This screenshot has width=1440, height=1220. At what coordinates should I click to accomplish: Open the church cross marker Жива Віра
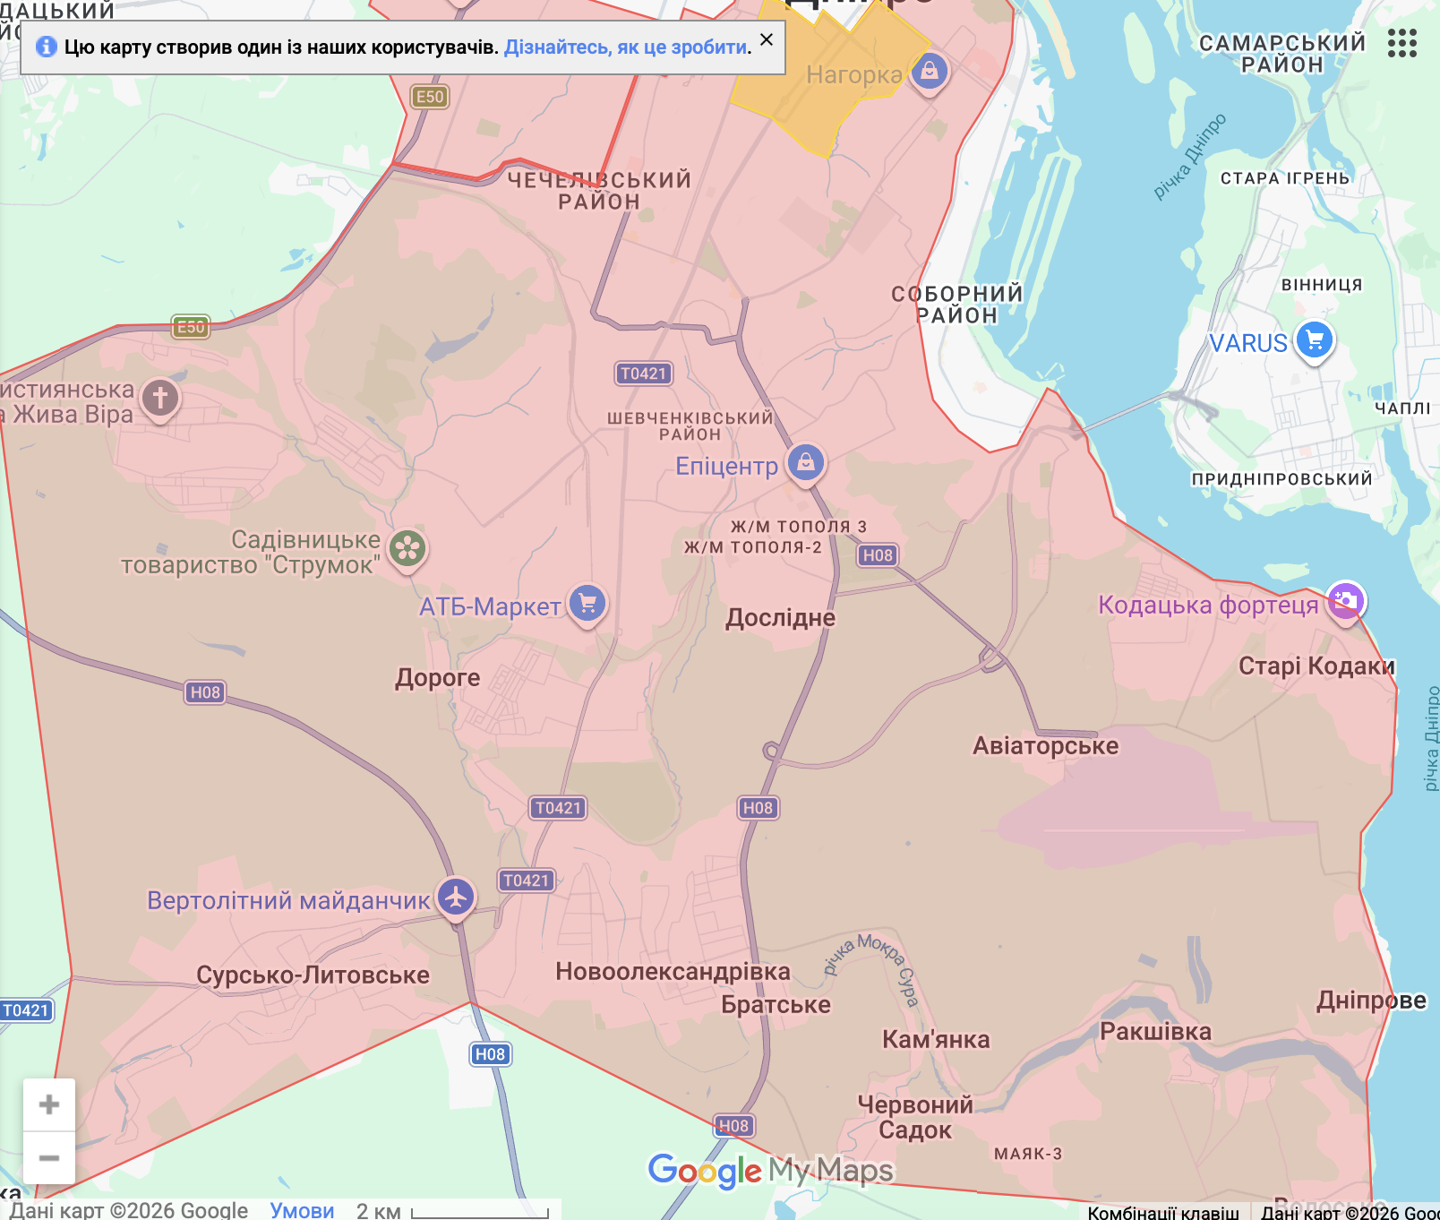pyautogui.click(x=160, y=398)
